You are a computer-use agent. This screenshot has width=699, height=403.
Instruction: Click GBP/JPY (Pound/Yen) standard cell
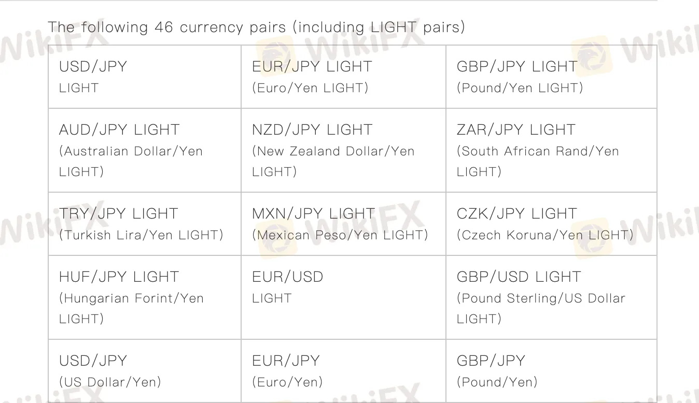[551, 371]
